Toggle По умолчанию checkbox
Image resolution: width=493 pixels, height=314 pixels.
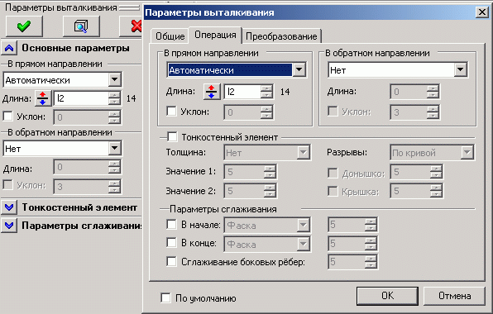click(165, 298)
